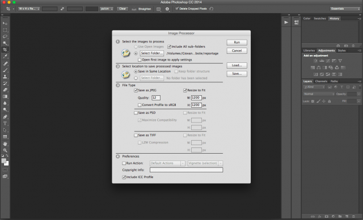Choose source Select Folder radio button
The image size is (363, 220).
pos(136,53)
